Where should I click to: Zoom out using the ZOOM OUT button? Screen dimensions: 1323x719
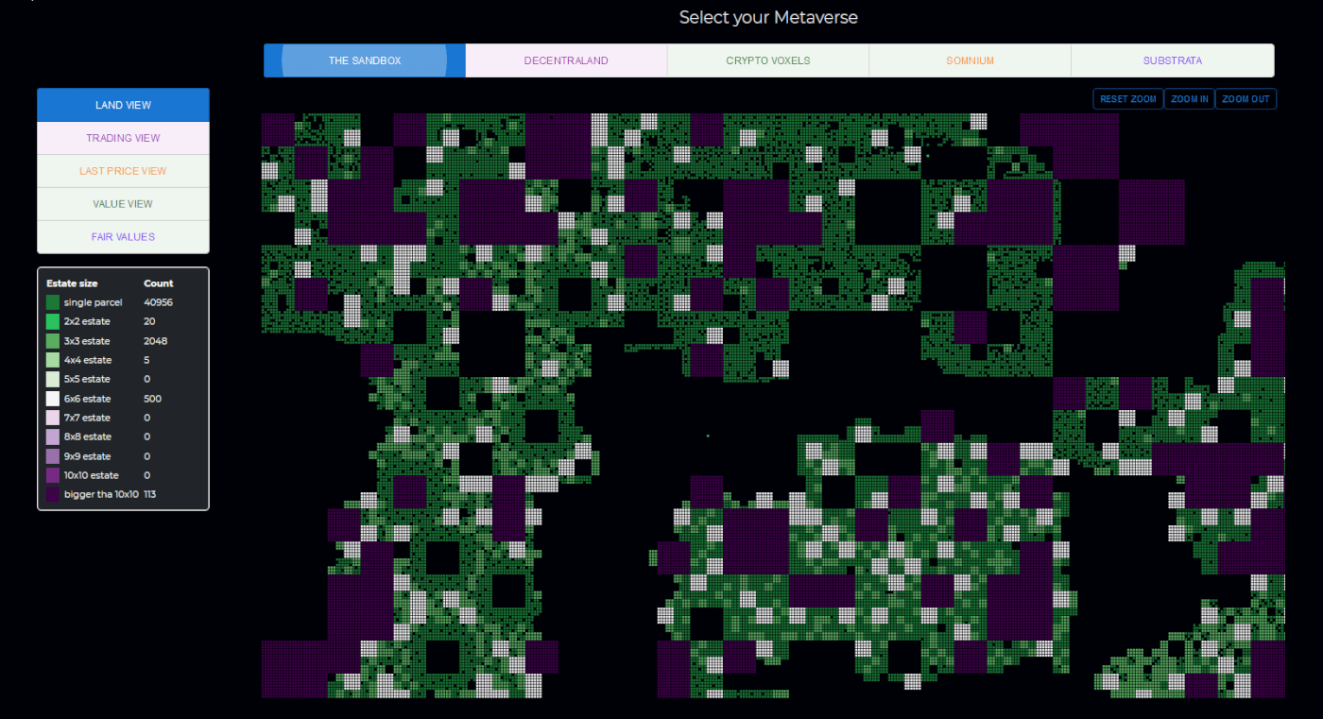point(1246,98)
